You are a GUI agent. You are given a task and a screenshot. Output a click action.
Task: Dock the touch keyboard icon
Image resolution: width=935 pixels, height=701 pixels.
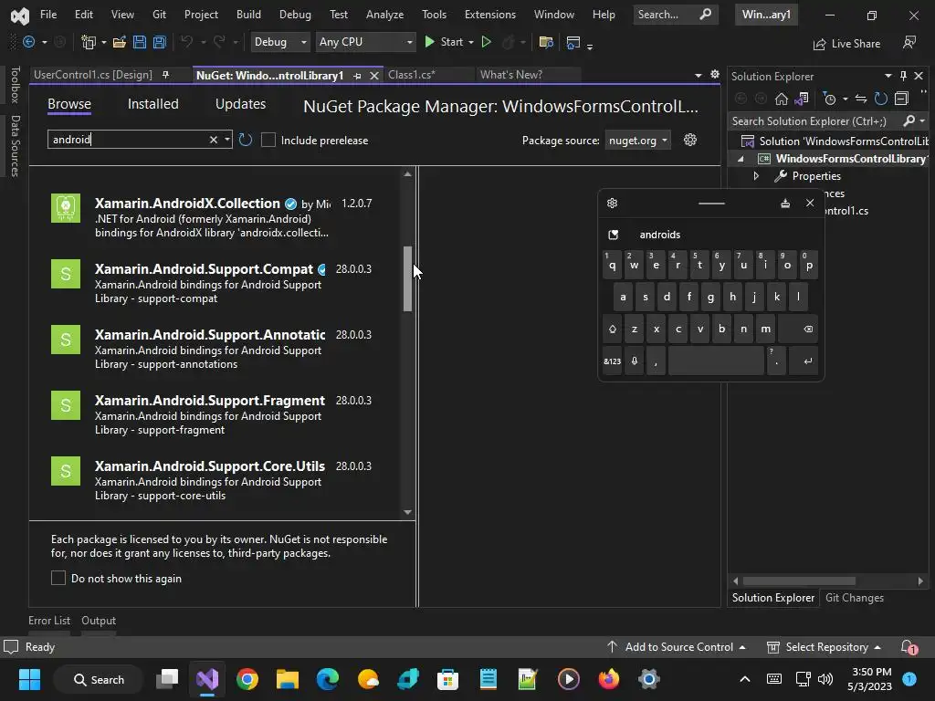(785, 204)
